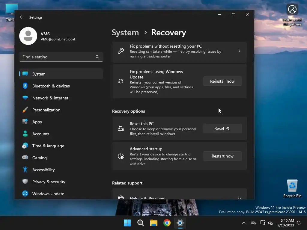Open Time & language settings
Viewport: 307px width, 230px height.
[x=61, y=146]
